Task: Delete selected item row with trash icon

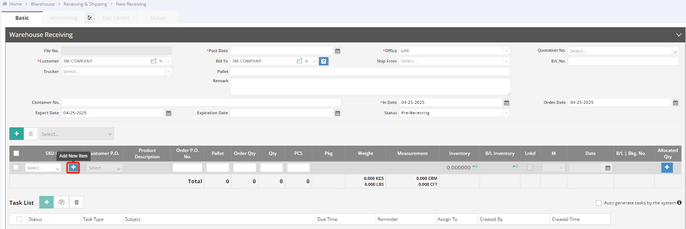Action: 31,134
